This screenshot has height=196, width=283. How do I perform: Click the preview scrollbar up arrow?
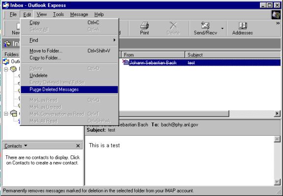pos(277,139)
